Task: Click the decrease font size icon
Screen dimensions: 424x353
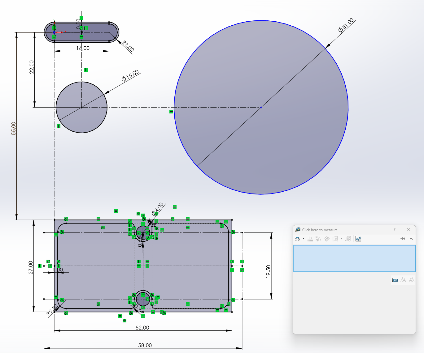Action: tap(403, 280)
